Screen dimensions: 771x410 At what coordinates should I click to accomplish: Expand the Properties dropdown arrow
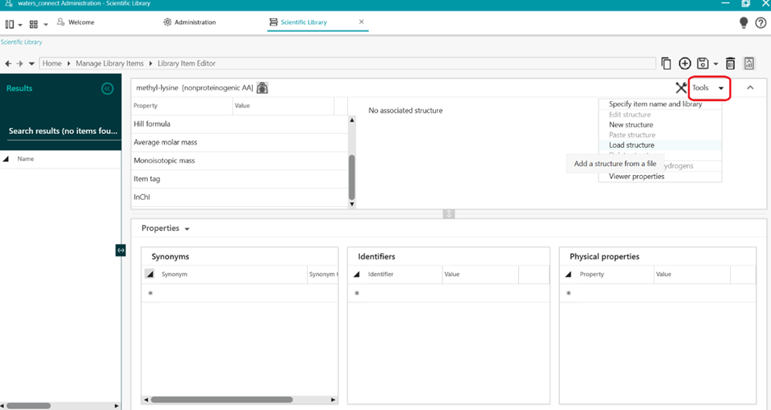[187, 229]
